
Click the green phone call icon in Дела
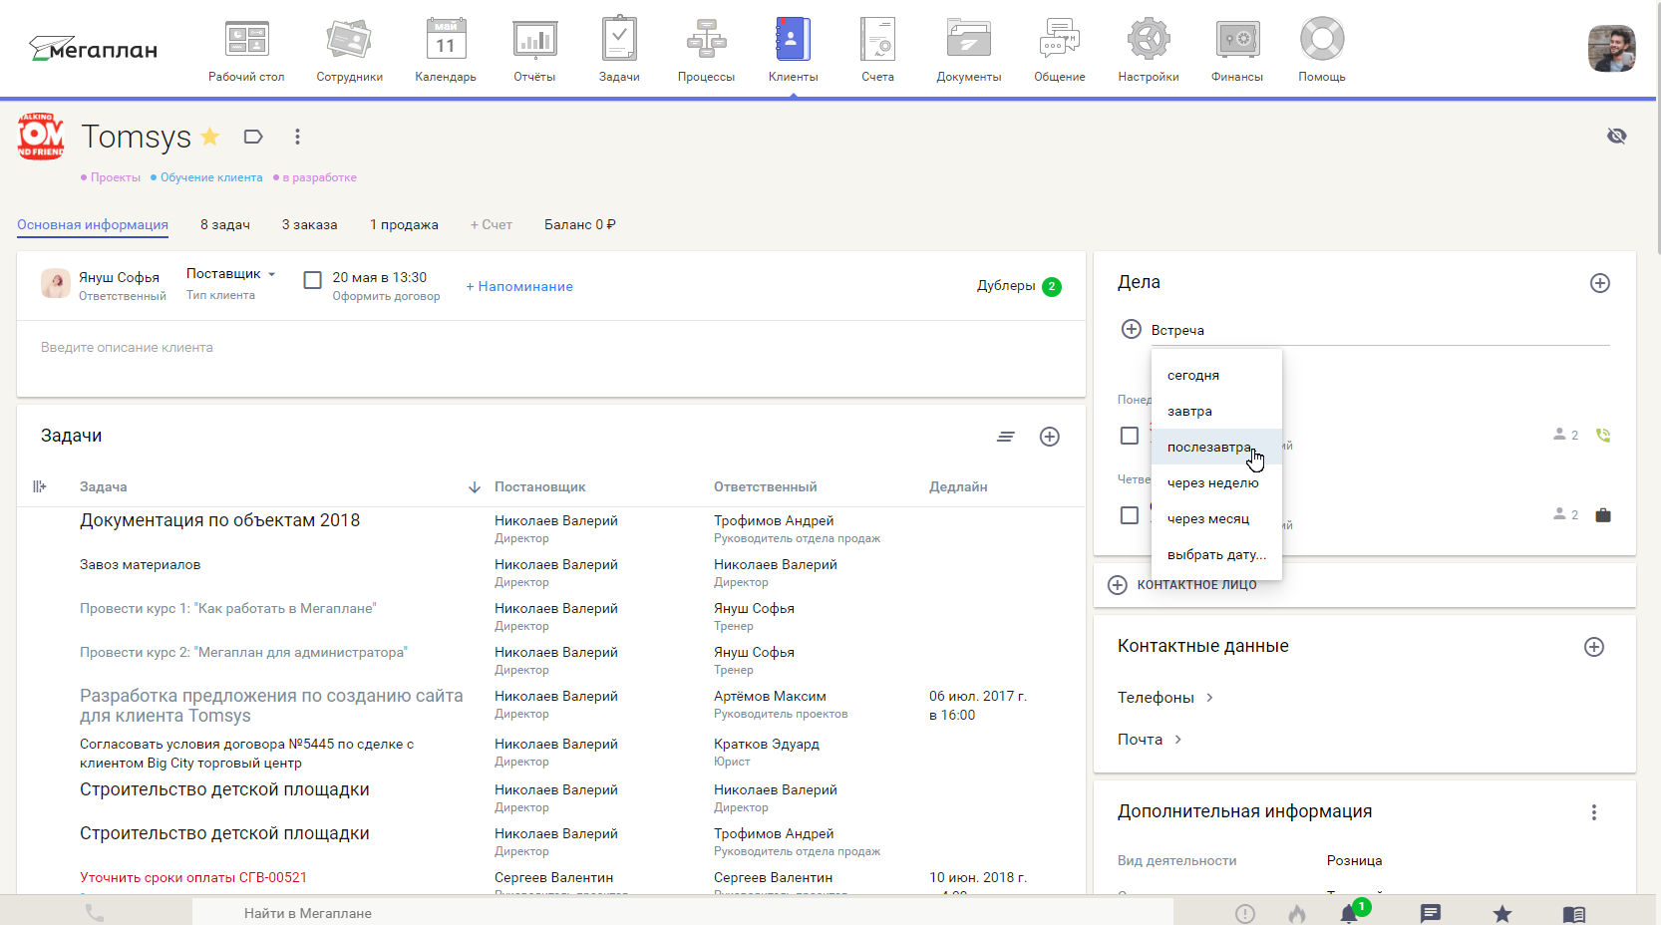[1603, 436]
